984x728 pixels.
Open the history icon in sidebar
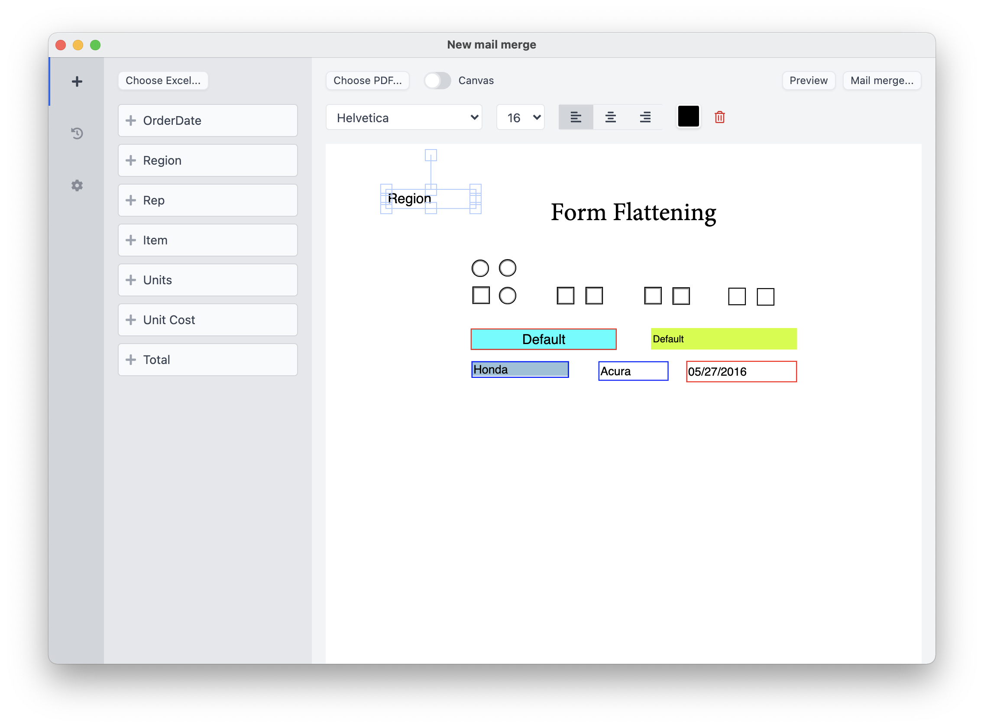(77, 133)
